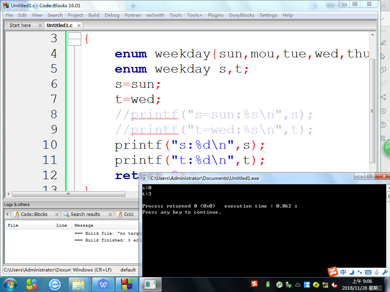
Task: Open the Plugins menu
Action: coord(216,15)
